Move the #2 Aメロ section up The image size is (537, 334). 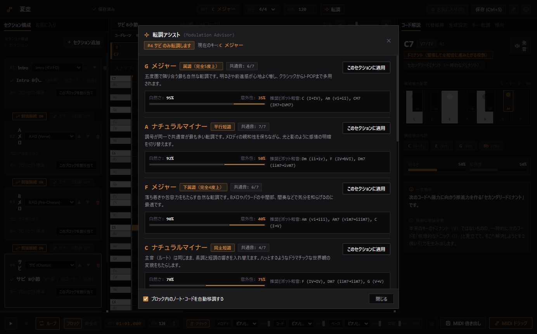[80, 137]
